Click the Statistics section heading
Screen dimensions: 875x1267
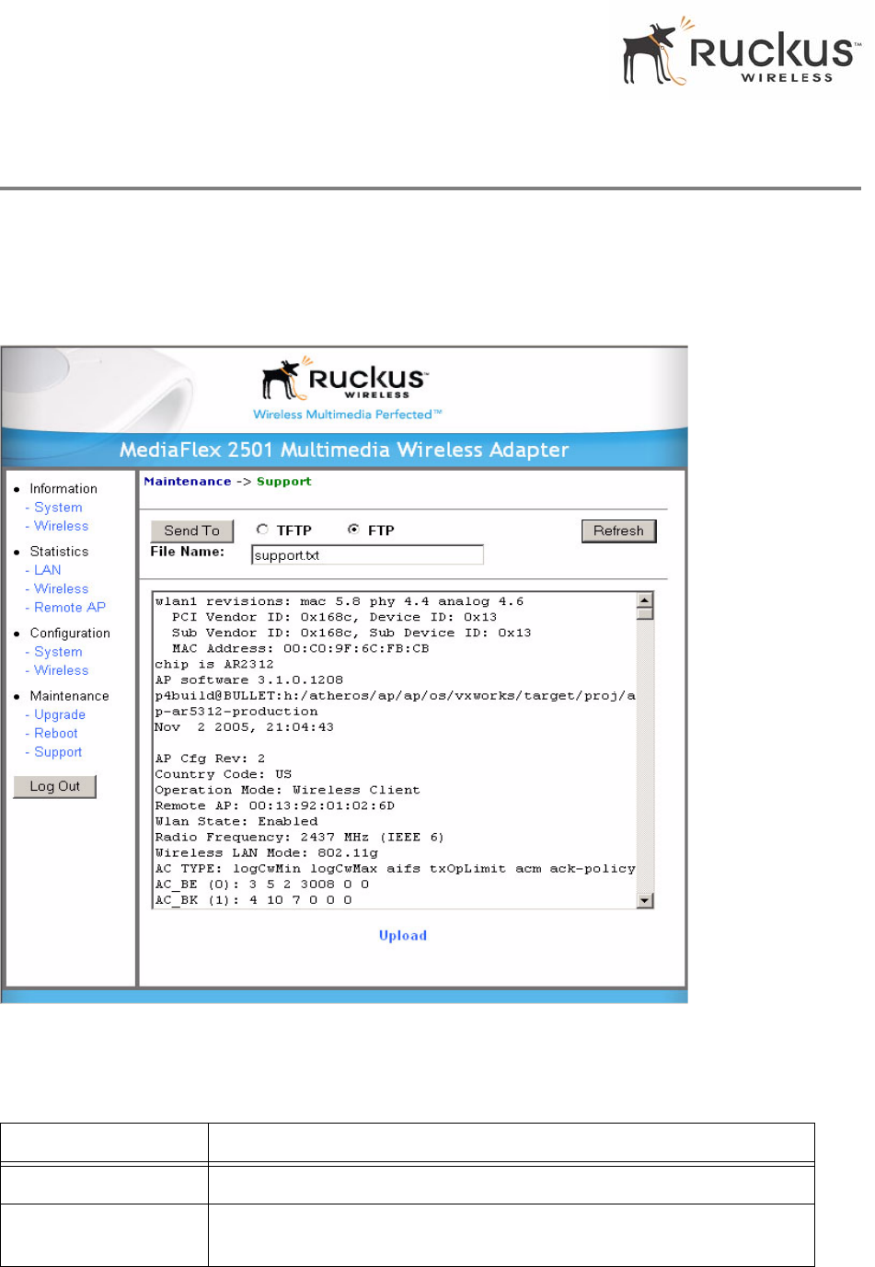pos(59,551)
